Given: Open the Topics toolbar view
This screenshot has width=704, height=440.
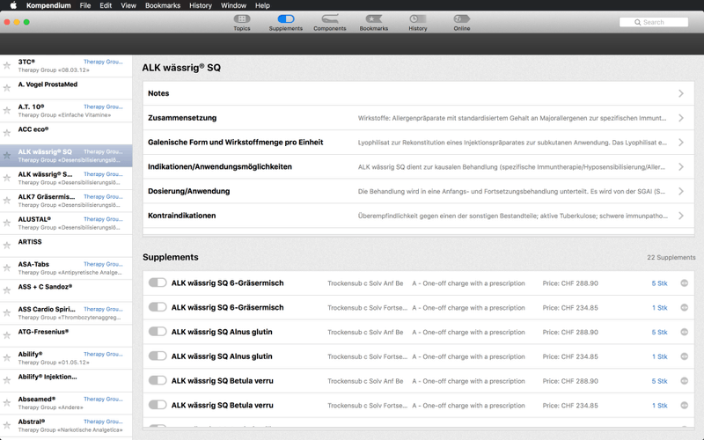Looking at the screenshot, I should (x=241, y=23).
